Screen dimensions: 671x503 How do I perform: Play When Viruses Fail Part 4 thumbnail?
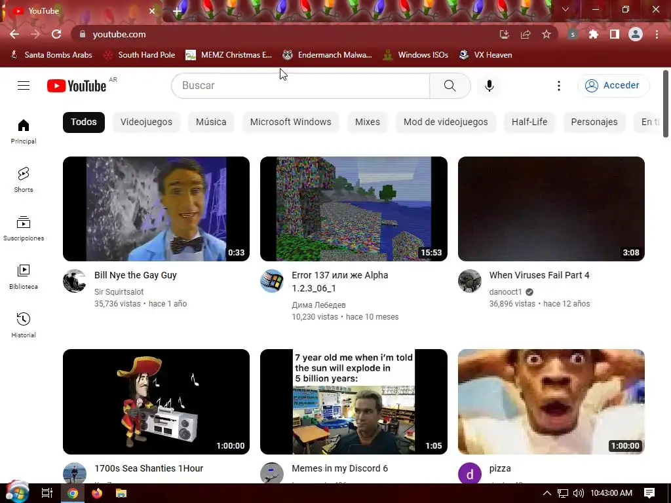(x=551, y=209)
